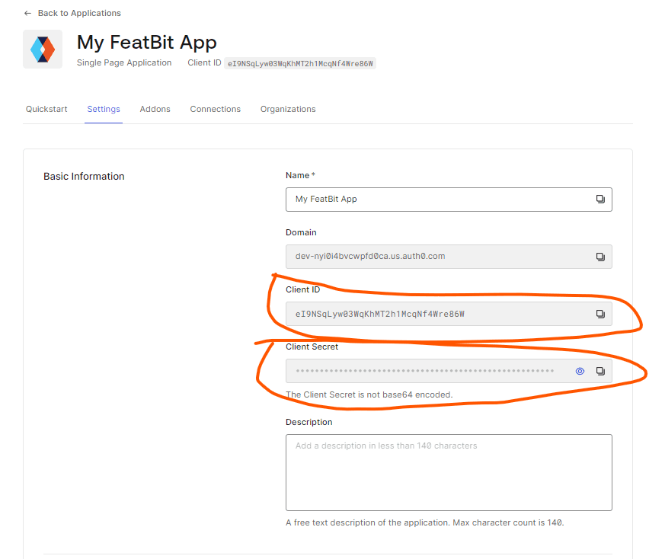This screenshot has height=559, width=665.
Task: Click inside the Description text area
Action: pos(449,472)
